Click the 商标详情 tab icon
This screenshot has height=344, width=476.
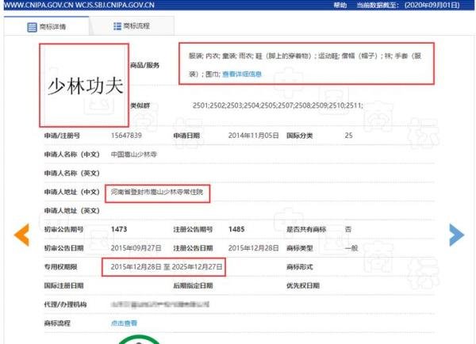pos(32,27)
